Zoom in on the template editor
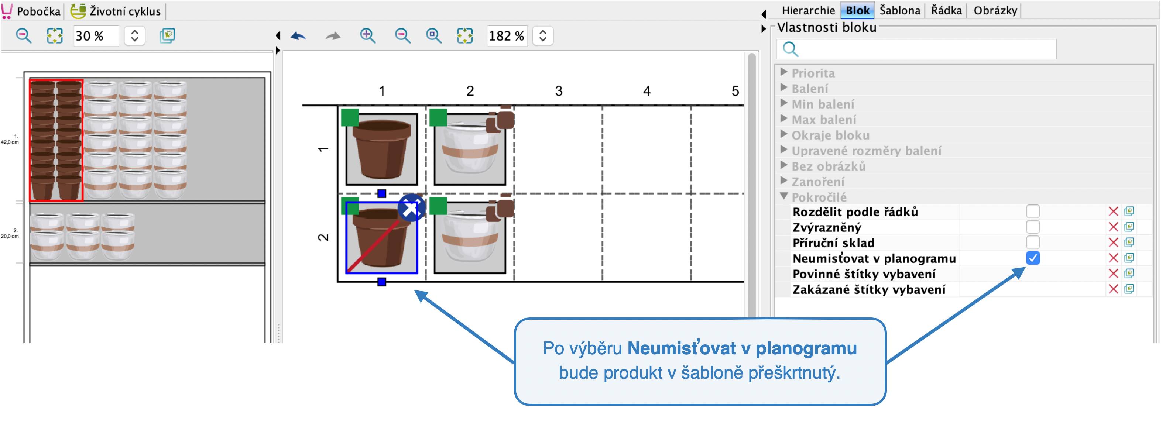1166x423 pixels. [x=367, y=36]
